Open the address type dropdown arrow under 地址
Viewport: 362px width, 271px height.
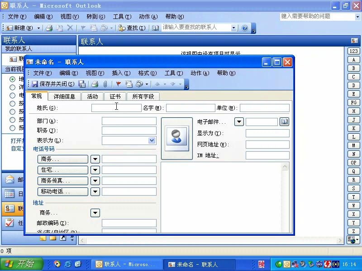tap(95, 213)
